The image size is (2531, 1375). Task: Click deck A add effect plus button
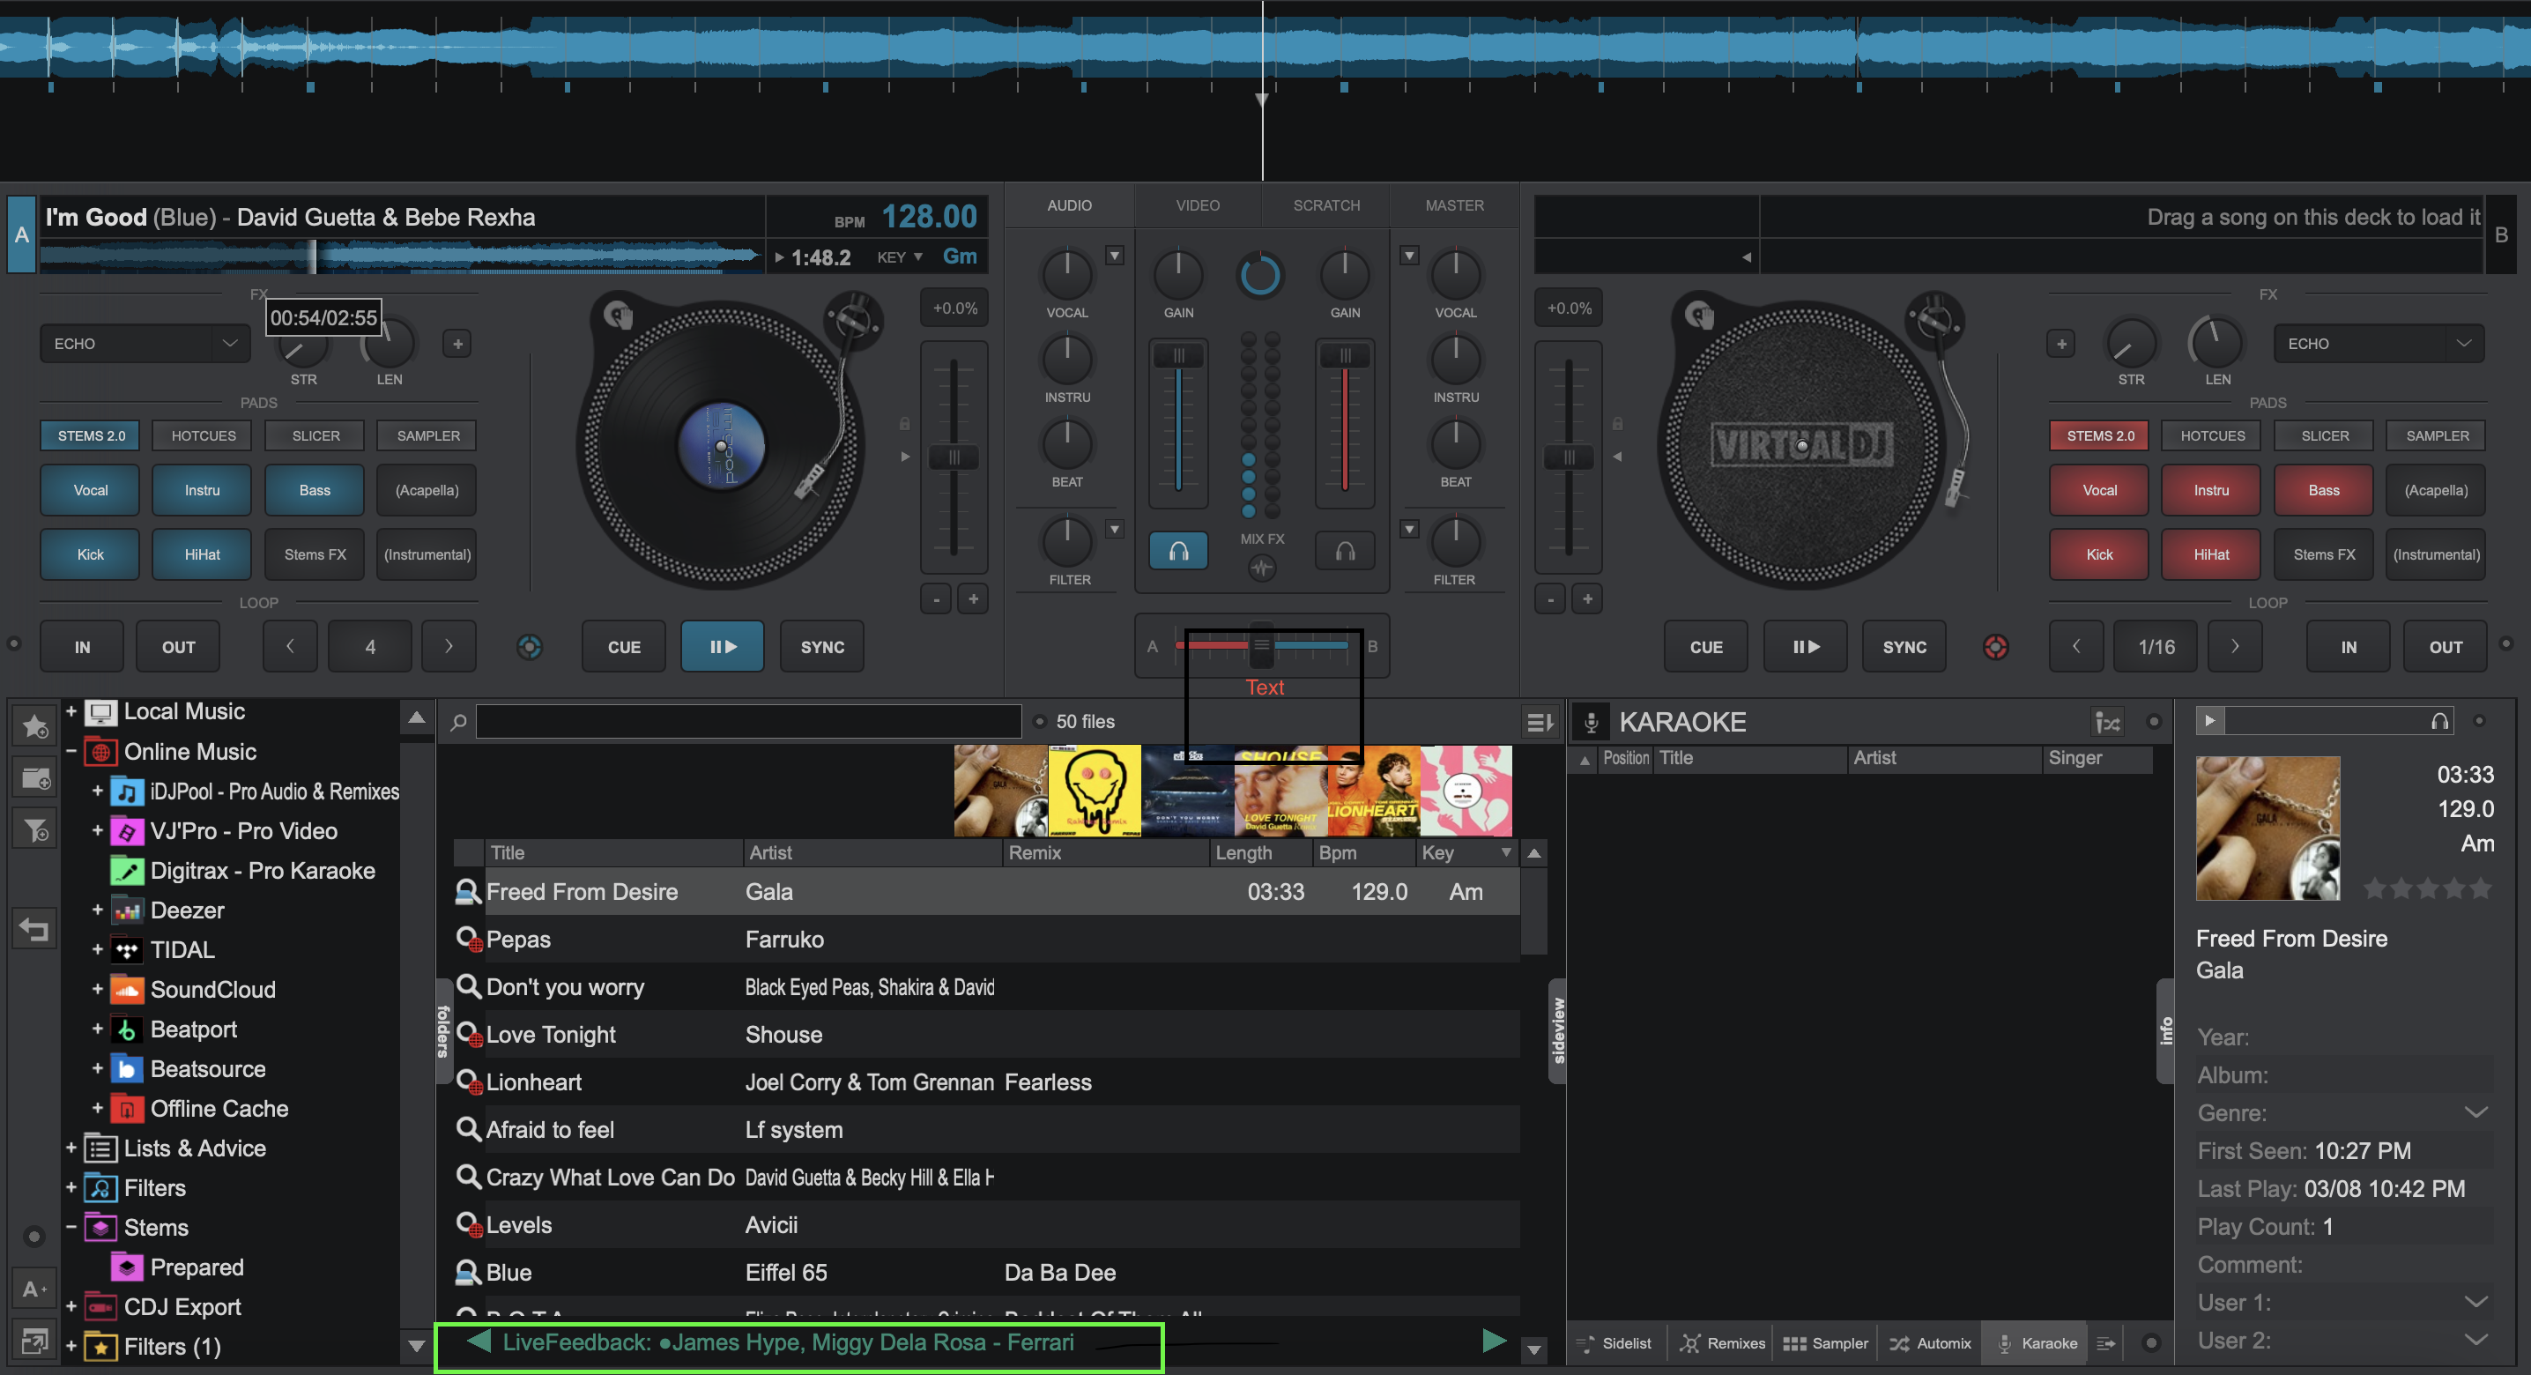(x=456, y=344)
